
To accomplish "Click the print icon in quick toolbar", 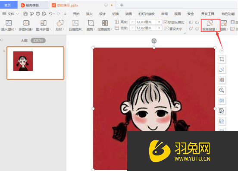I will [38, 14].
